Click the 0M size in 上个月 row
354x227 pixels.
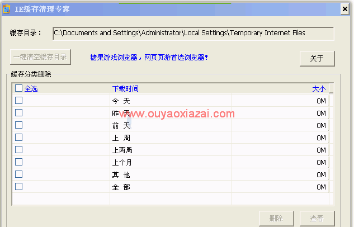pyautogui.click(x=321, y=162)
